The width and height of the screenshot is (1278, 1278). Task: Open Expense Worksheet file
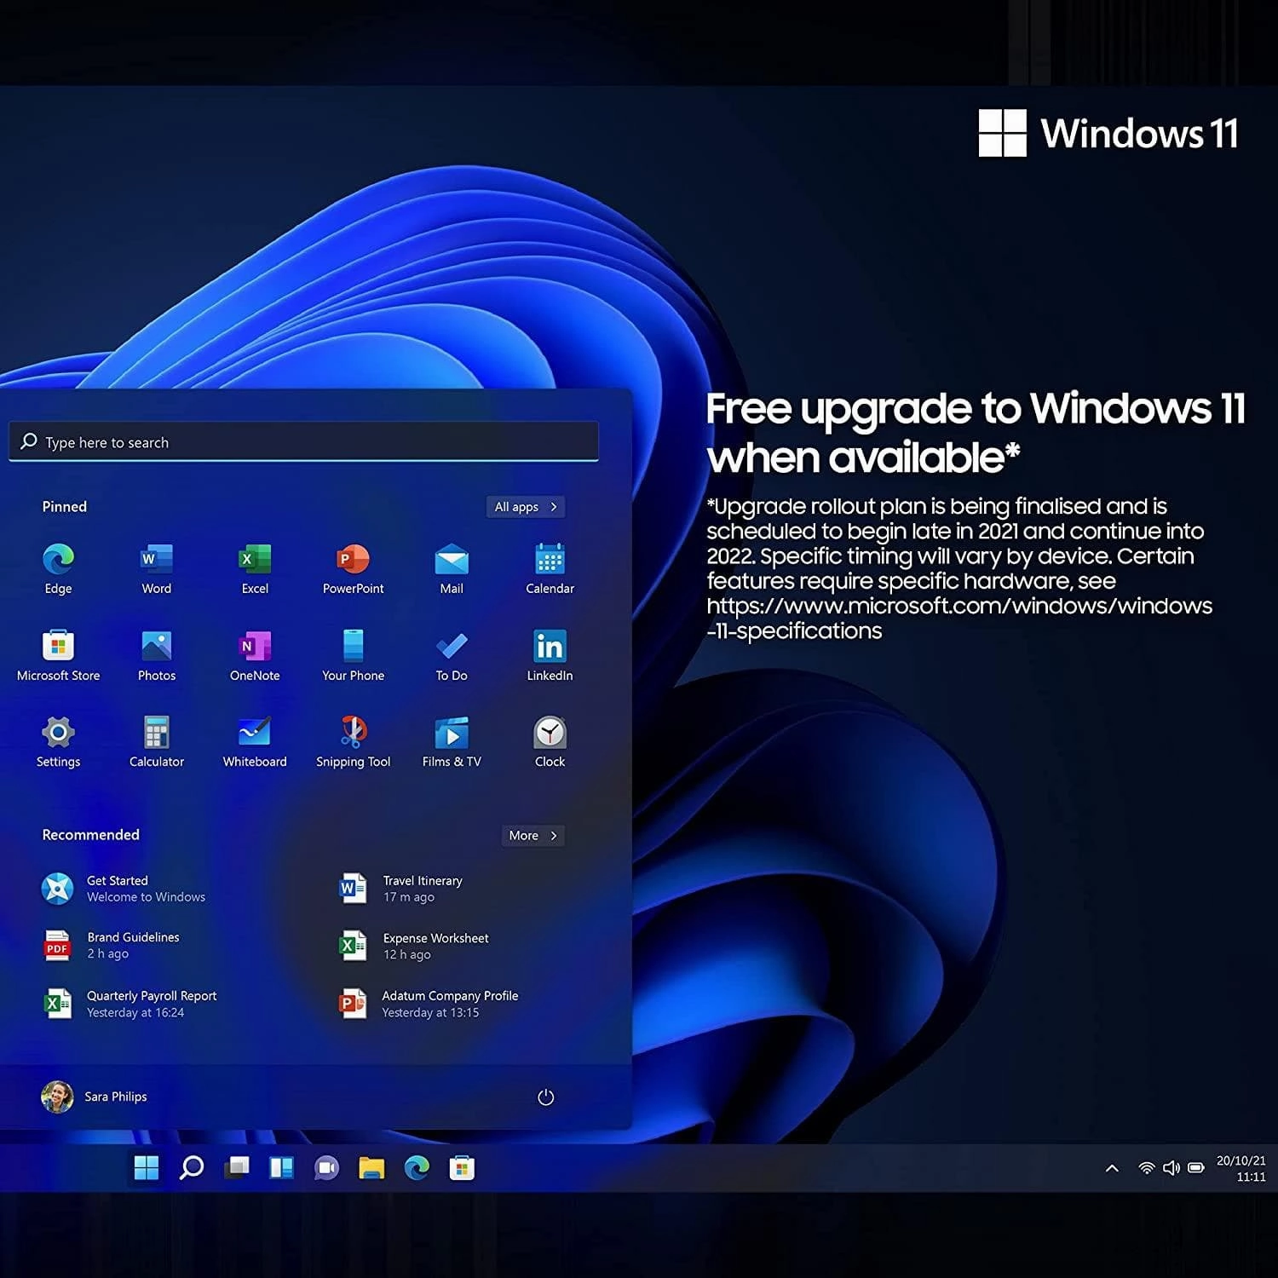click(415, 946)
